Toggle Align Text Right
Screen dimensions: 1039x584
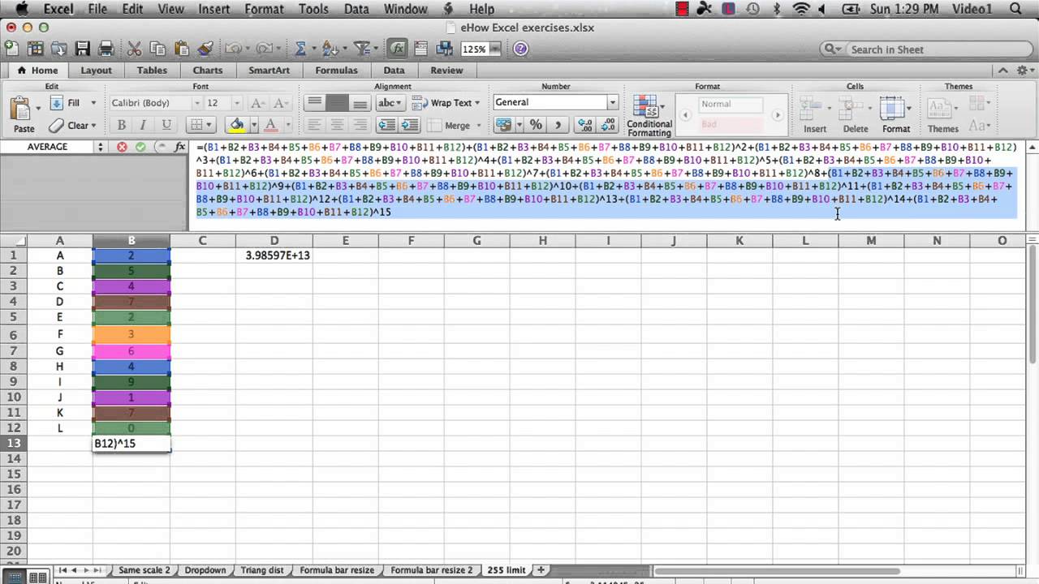pos(360,125)
